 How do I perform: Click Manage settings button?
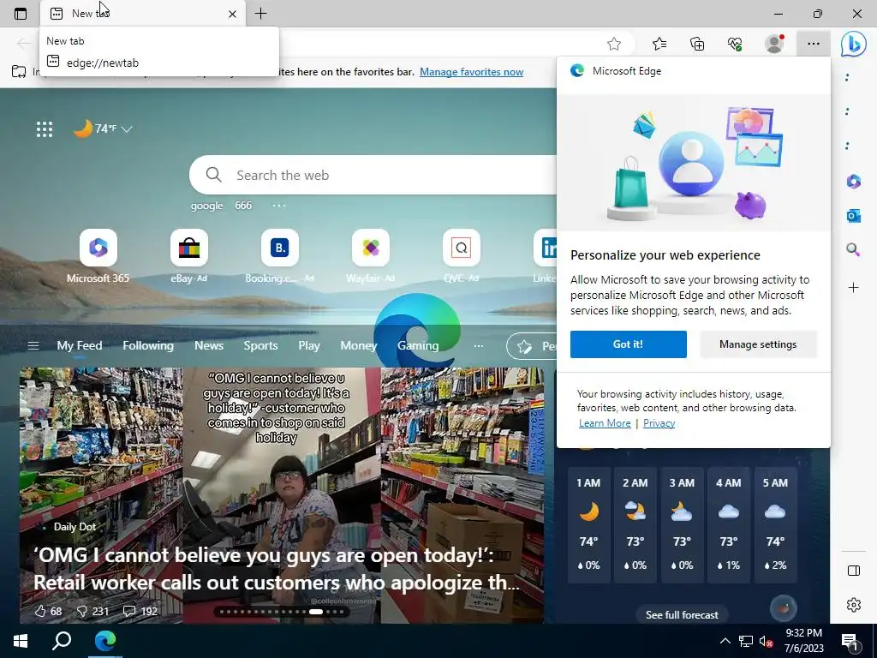758,344
